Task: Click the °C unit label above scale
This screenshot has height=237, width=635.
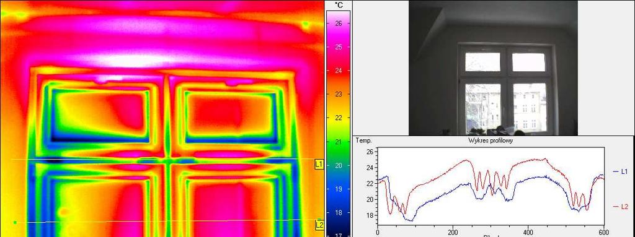Action: coord(339,4)
